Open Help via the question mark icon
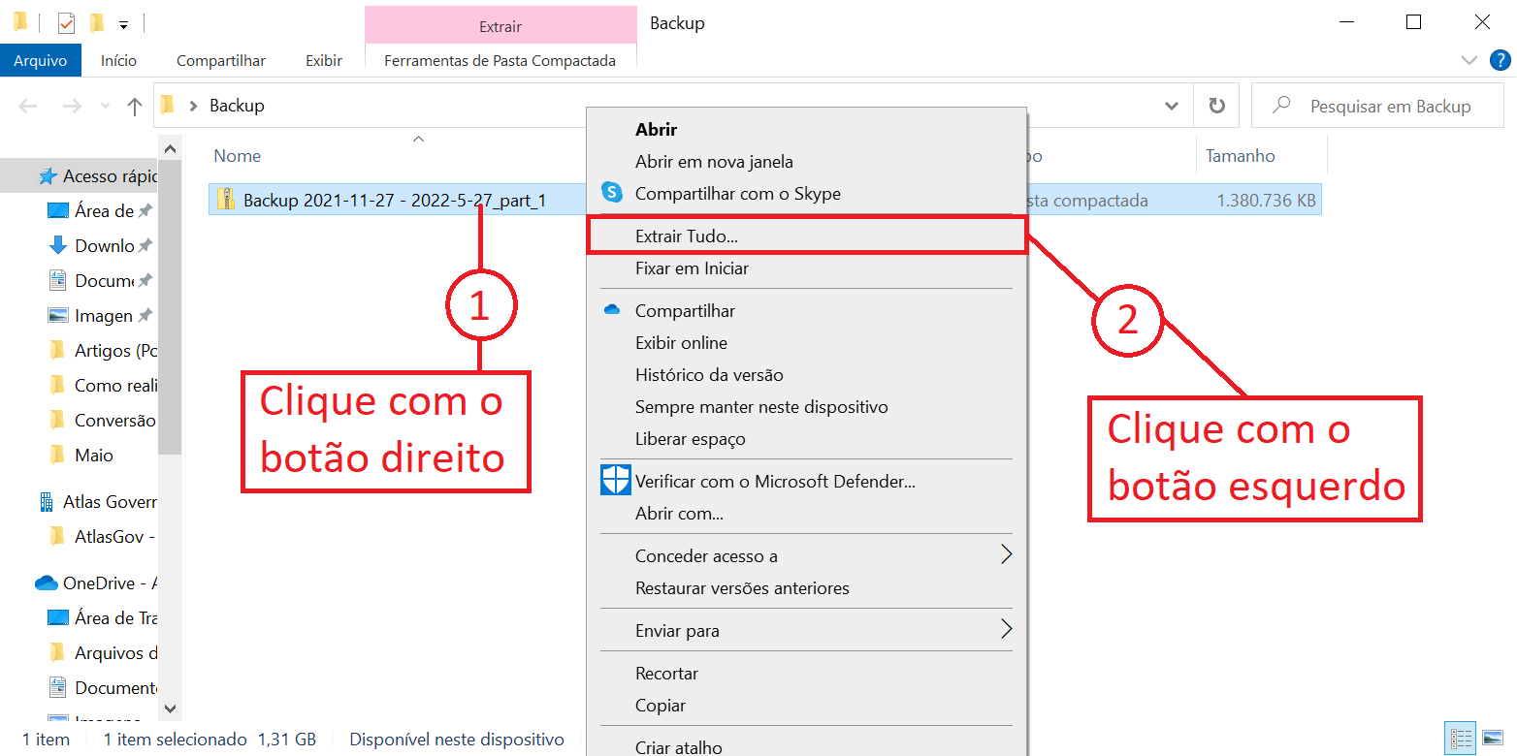 [1500, 59]
